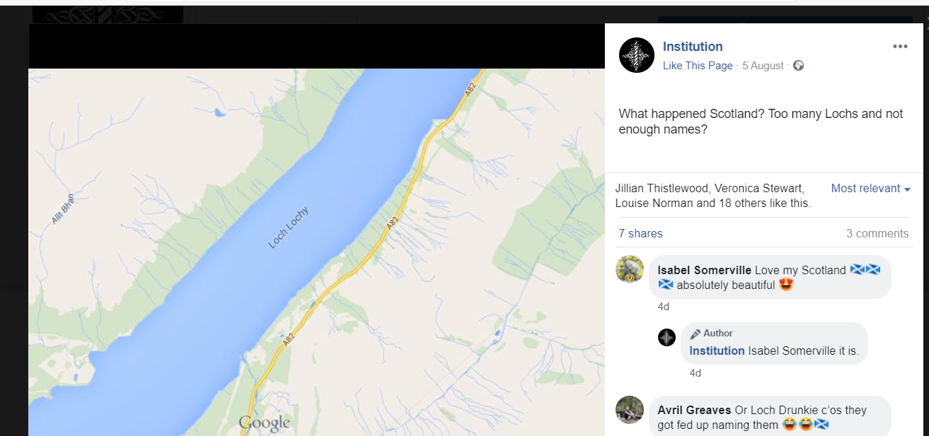The width and height of the screenshot is (929, 436).
Task: View the 7 shares list
Action: tap(640, 234)
